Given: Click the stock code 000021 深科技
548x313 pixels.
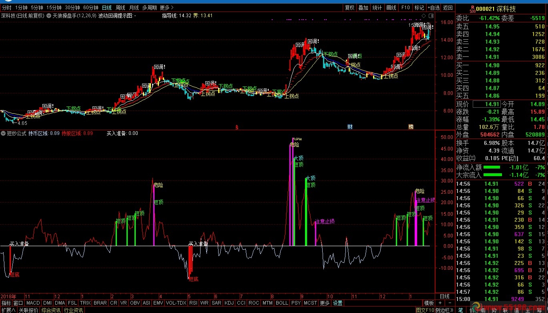Looking at the screenshot, I should point(496,9).
